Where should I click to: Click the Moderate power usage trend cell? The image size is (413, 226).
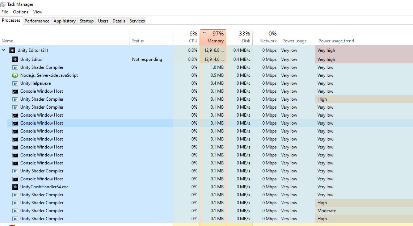(x=364, y=211)
